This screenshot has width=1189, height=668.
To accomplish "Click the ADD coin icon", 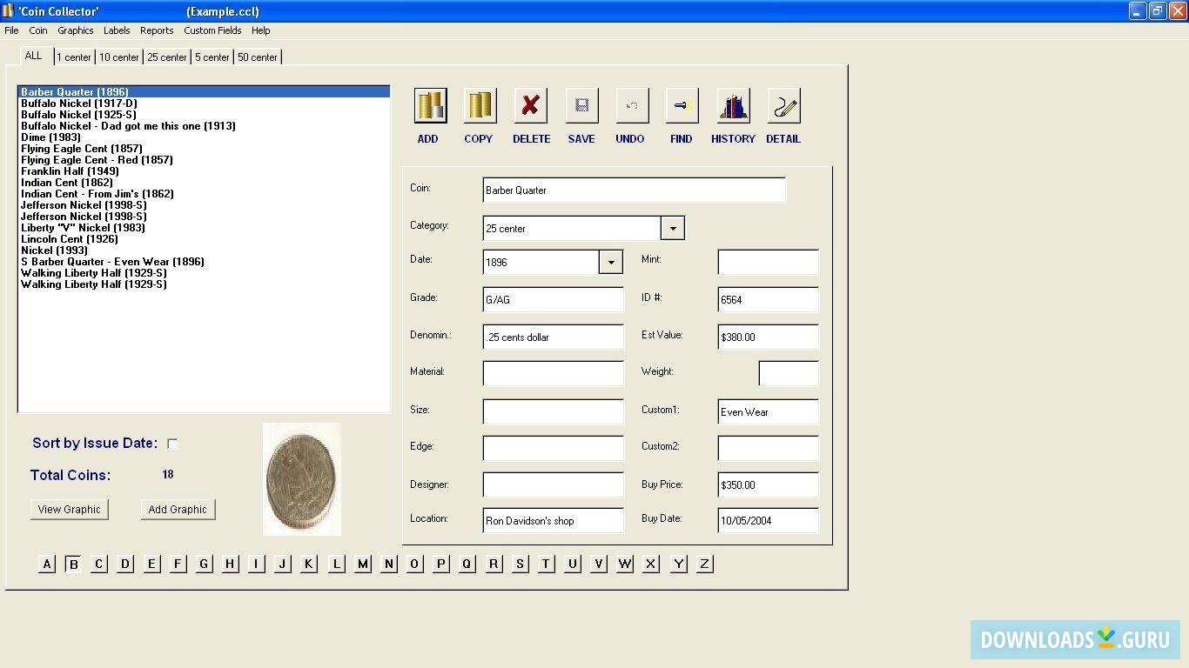I will pos(430,106).
